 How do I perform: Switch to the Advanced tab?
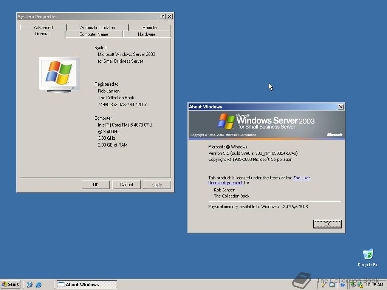pos(43,27)
